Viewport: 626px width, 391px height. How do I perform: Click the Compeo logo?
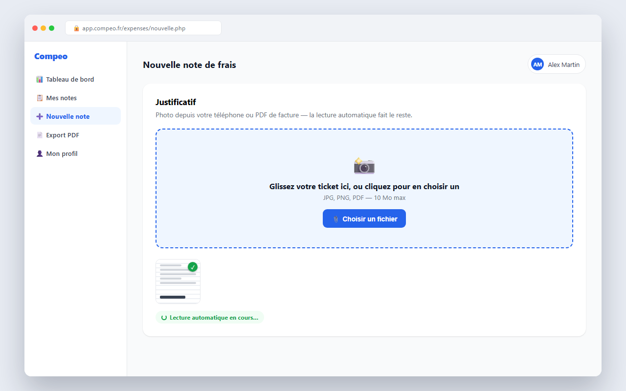51,57
